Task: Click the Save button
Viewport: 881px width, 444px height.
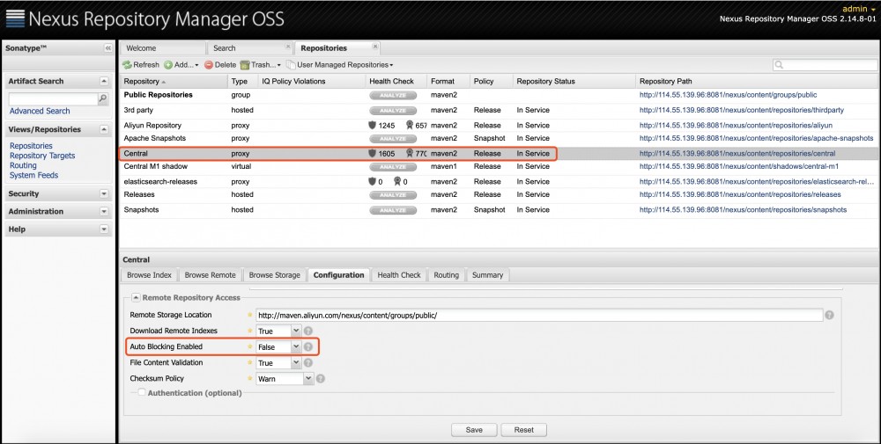Action: click(474, 430)
